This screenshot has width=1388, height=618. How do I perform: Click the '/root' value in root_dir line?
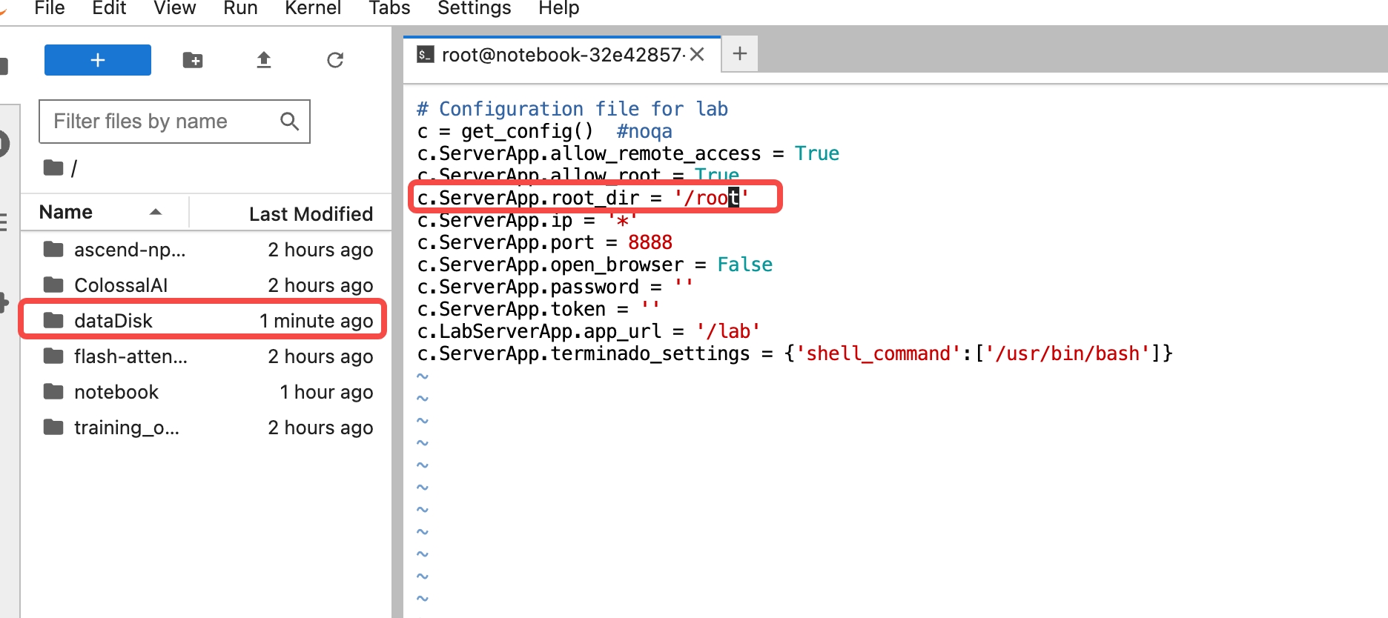click(712, 198)
